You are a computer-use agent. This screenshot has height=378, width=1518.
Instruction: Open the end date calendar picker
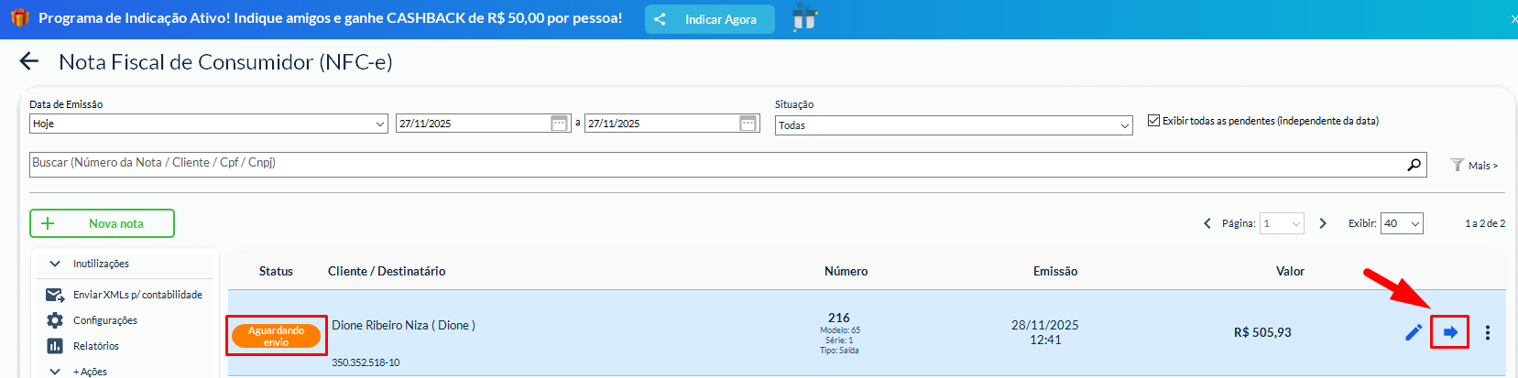coord(748,124)
